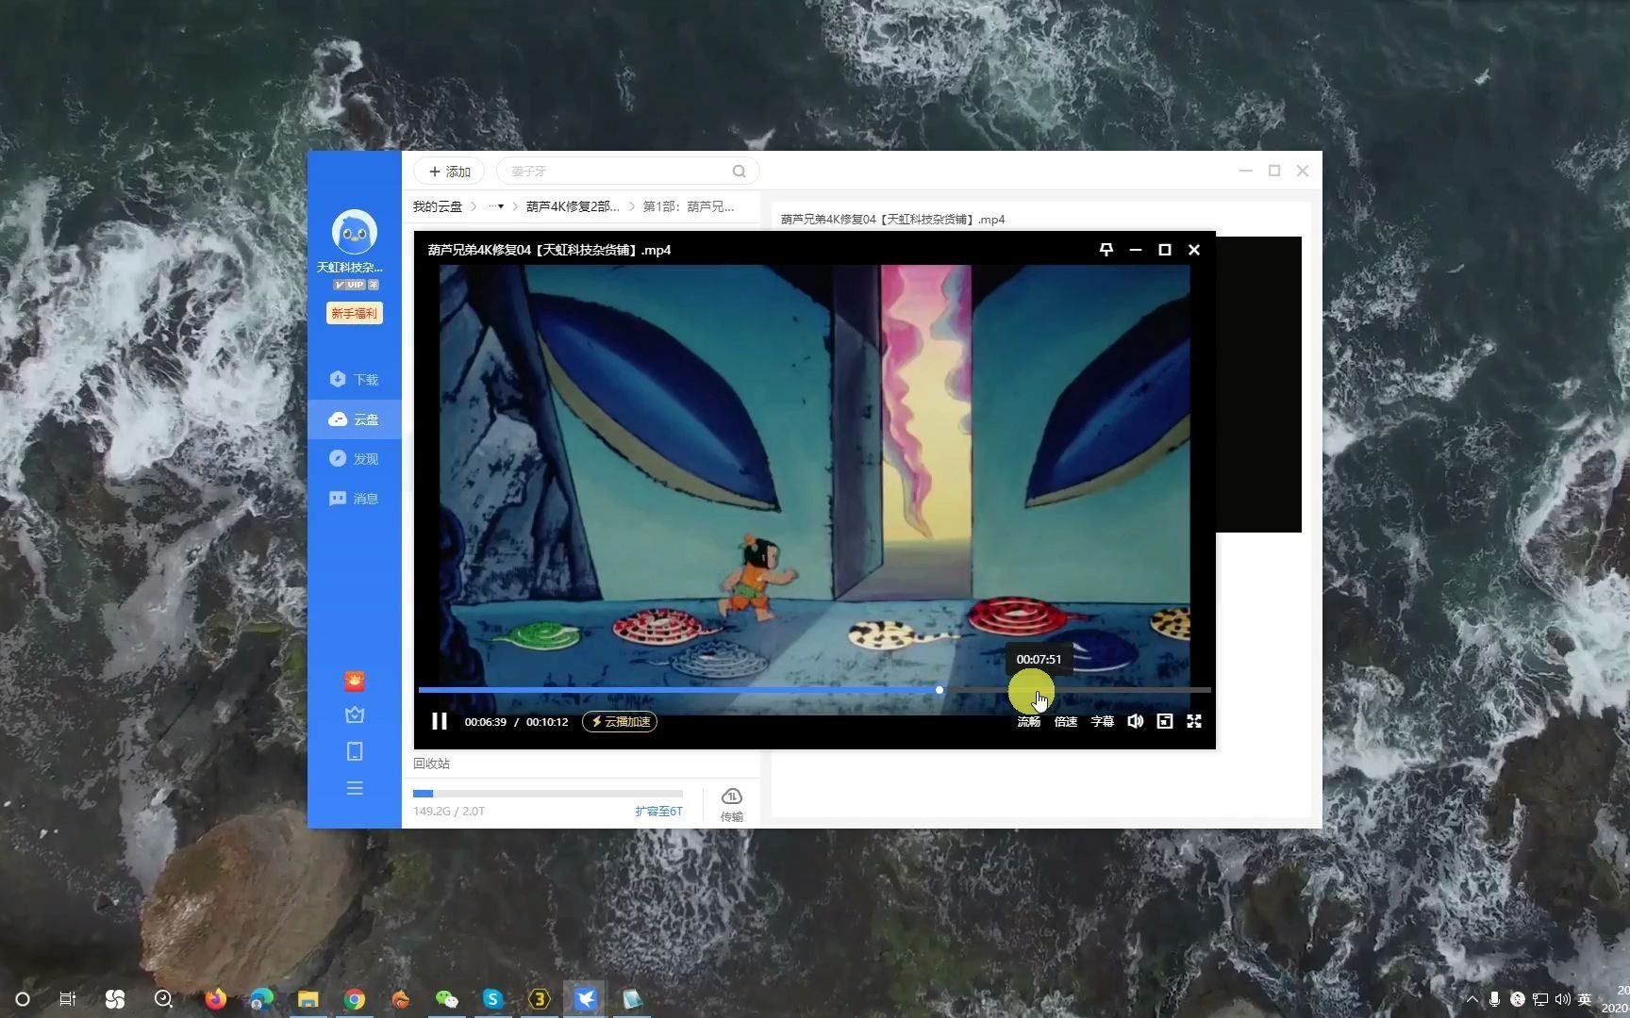Click the search magnifier icon
The height and width of the screenshot is (1018, 1630).
pos(740,172)
